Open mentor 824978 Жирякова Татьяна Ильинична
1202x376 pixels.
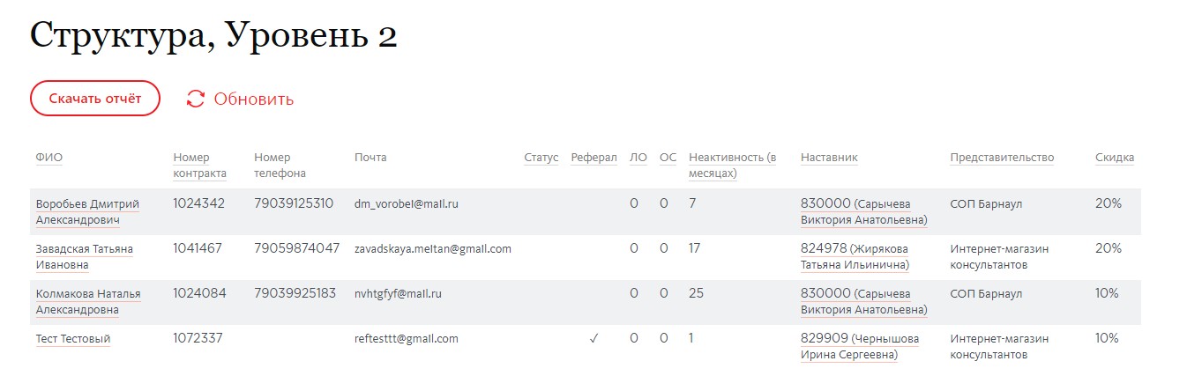(854, 256)
